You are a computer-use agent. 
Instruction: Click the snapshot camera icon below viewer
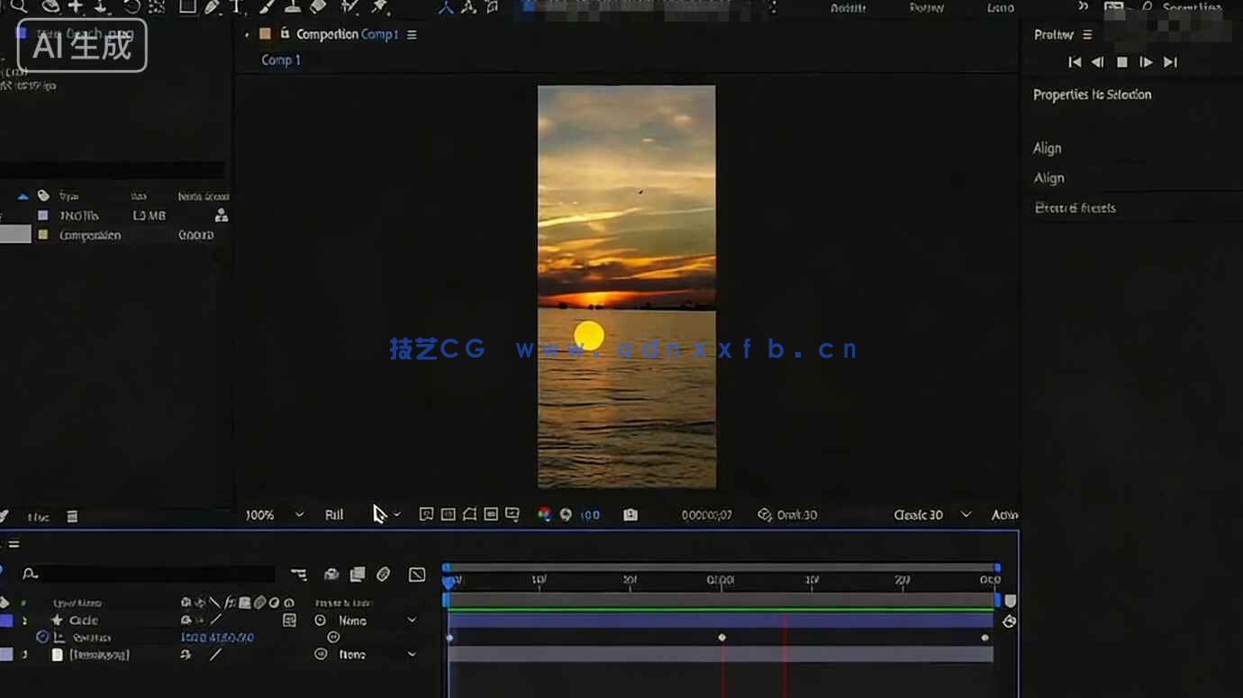click(x=631, y=514)
